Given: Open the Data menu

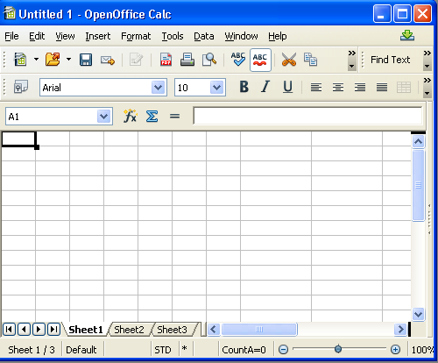Looking at the screenshot, I should tap(204, 36).
